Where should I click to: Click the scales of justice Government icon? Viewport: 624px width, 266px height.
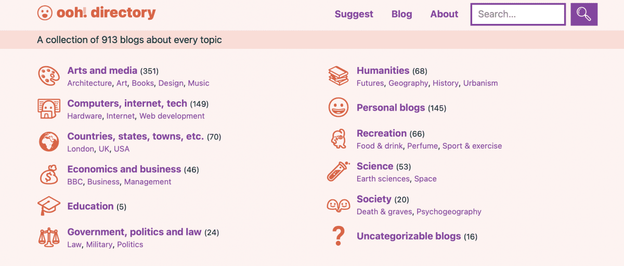[49, 237]
